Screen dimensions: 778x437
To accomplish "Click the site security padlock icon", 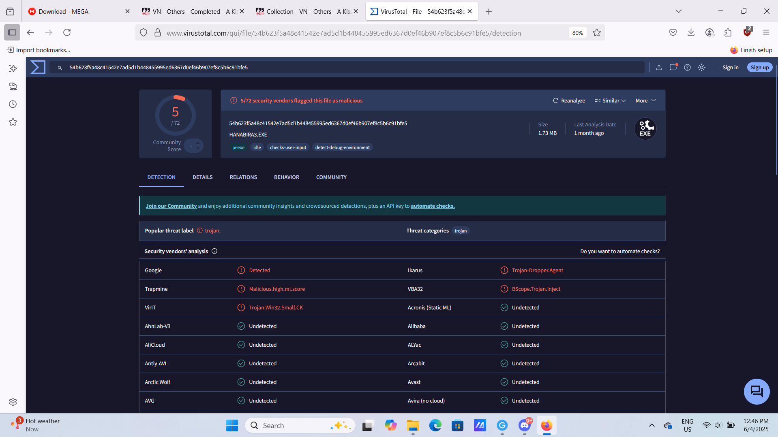I will click(x=158, y=33).
